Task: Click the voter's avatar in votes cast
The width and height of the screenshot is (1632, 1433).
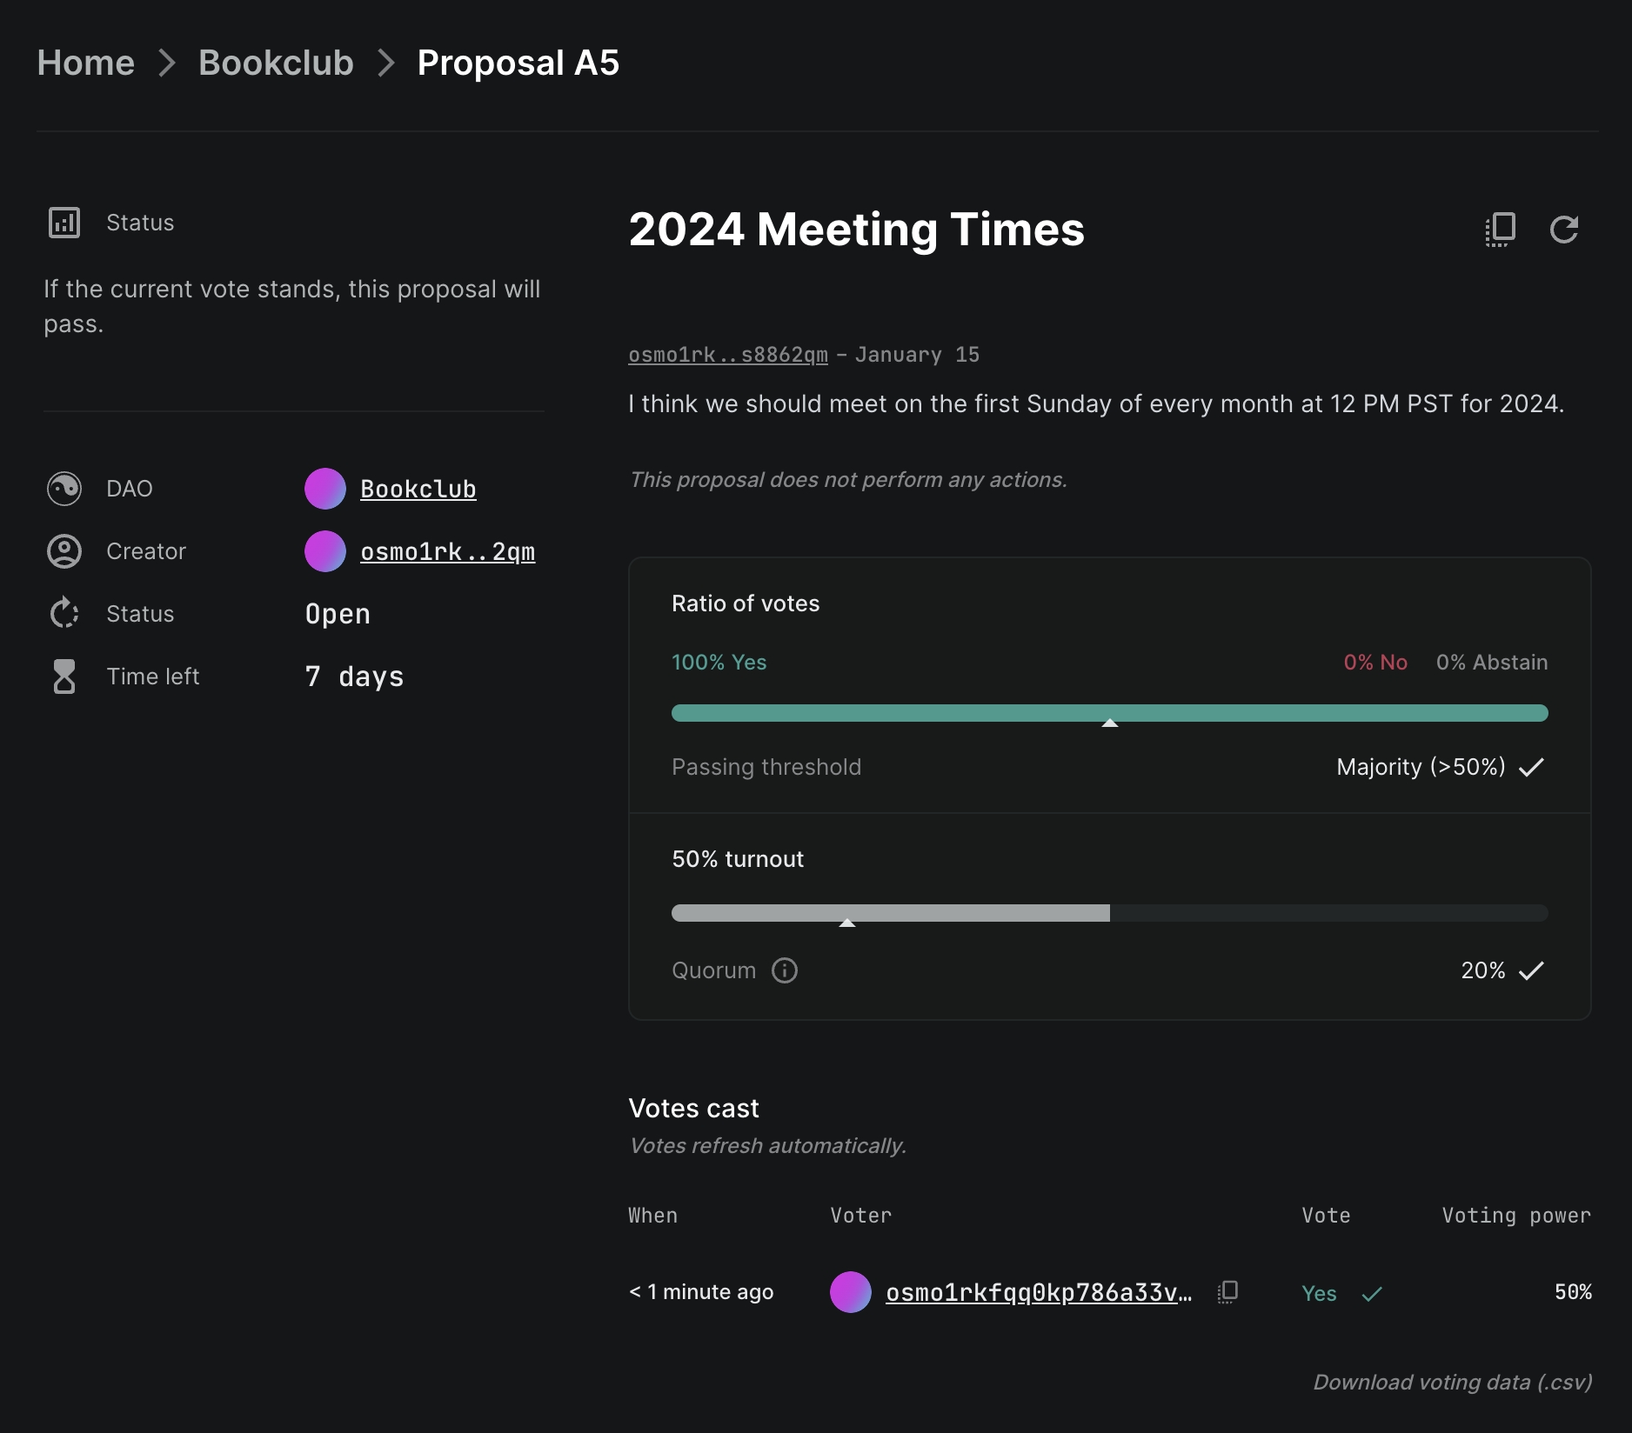Action: click(x=850, y=1292)
